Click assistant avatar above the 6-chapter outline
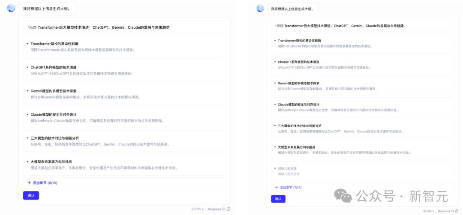Image resolution: width=463 pixels, height=215 pixels. [x=11, y=8]
